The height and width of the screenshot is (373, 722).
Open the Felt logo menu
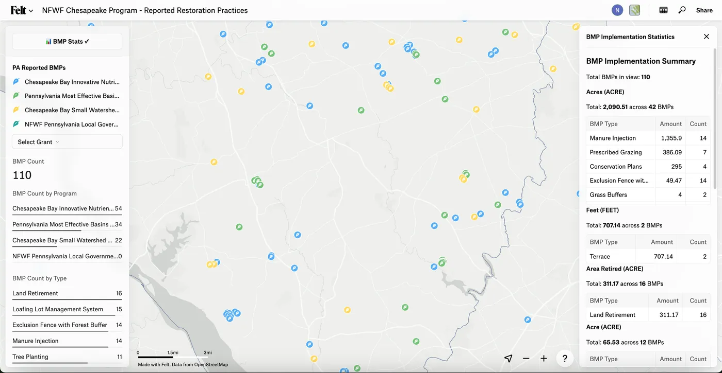(x=22, y=10)
